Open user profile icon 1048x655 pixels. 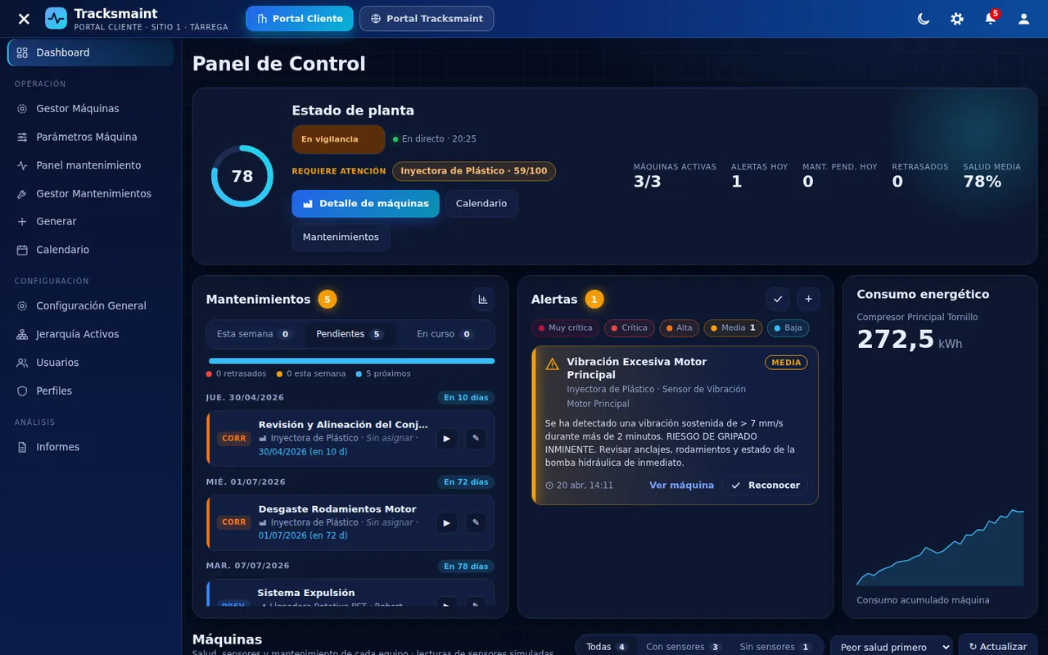pos(1023,19)
